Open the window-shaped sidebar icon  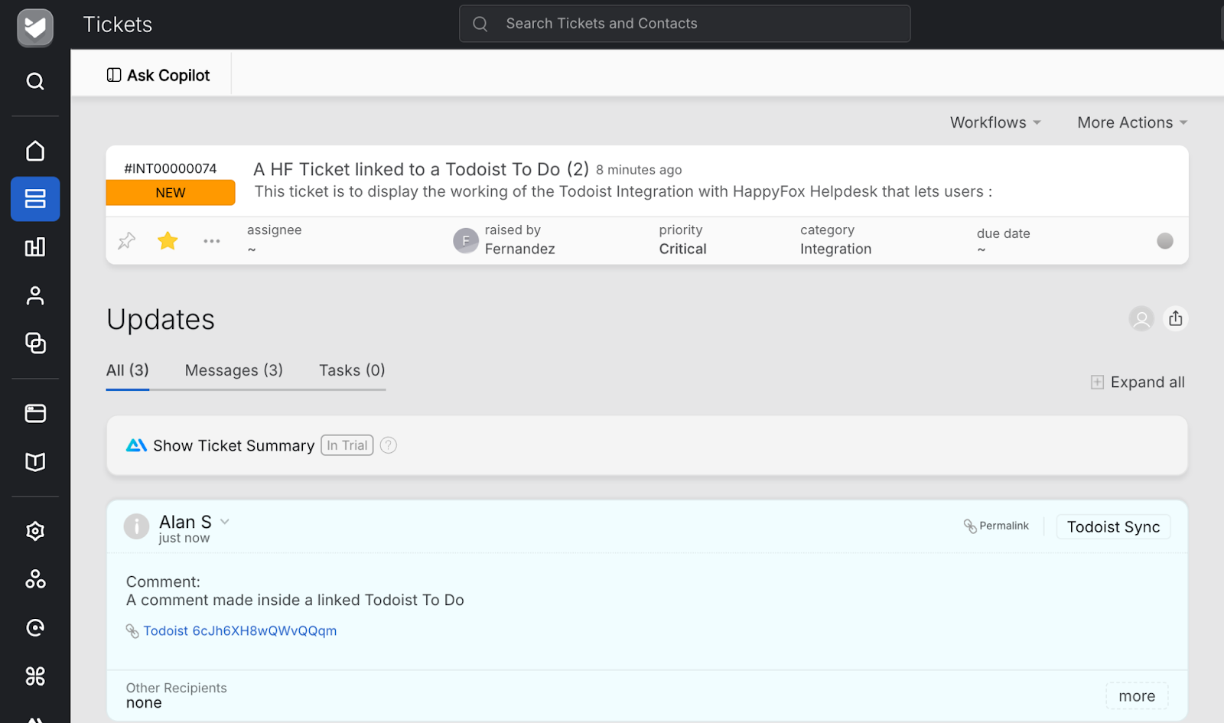tap(35, 413)
